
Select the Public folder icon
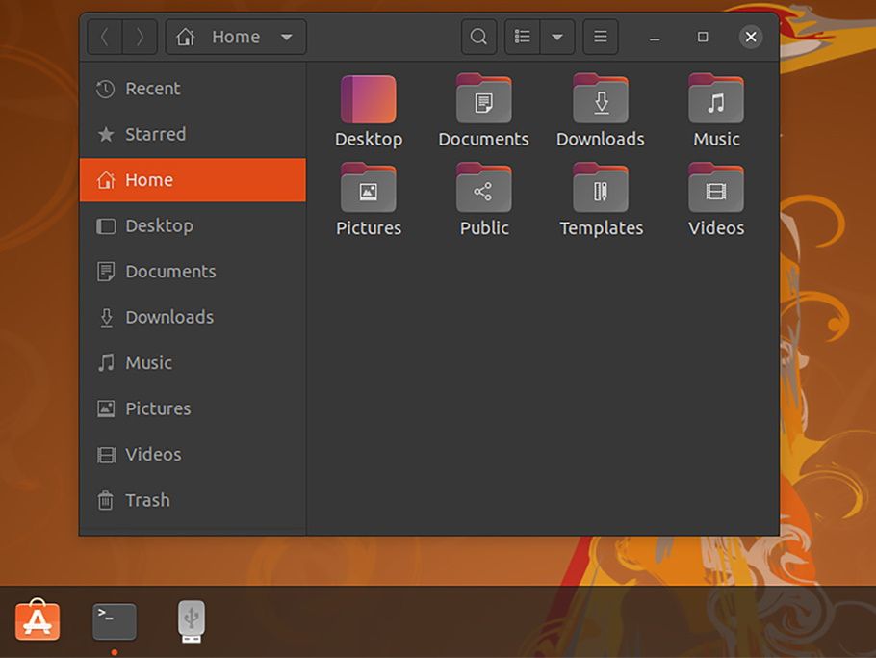pos(484,189)
